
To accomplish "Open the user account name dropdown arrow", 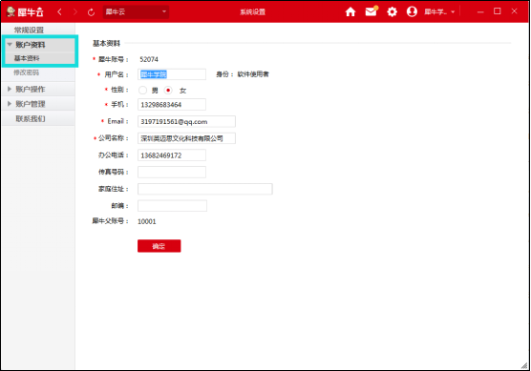I will (x=453, y=12).
